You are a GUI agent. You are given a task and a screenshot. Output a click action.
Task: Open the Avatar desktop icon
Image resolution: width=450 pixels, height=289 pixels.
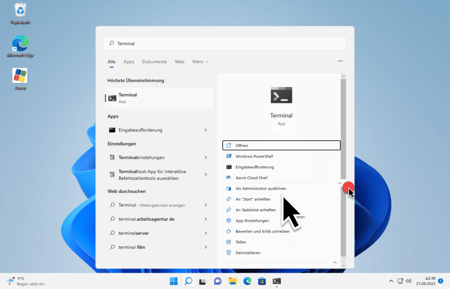[x=20, y=79]
